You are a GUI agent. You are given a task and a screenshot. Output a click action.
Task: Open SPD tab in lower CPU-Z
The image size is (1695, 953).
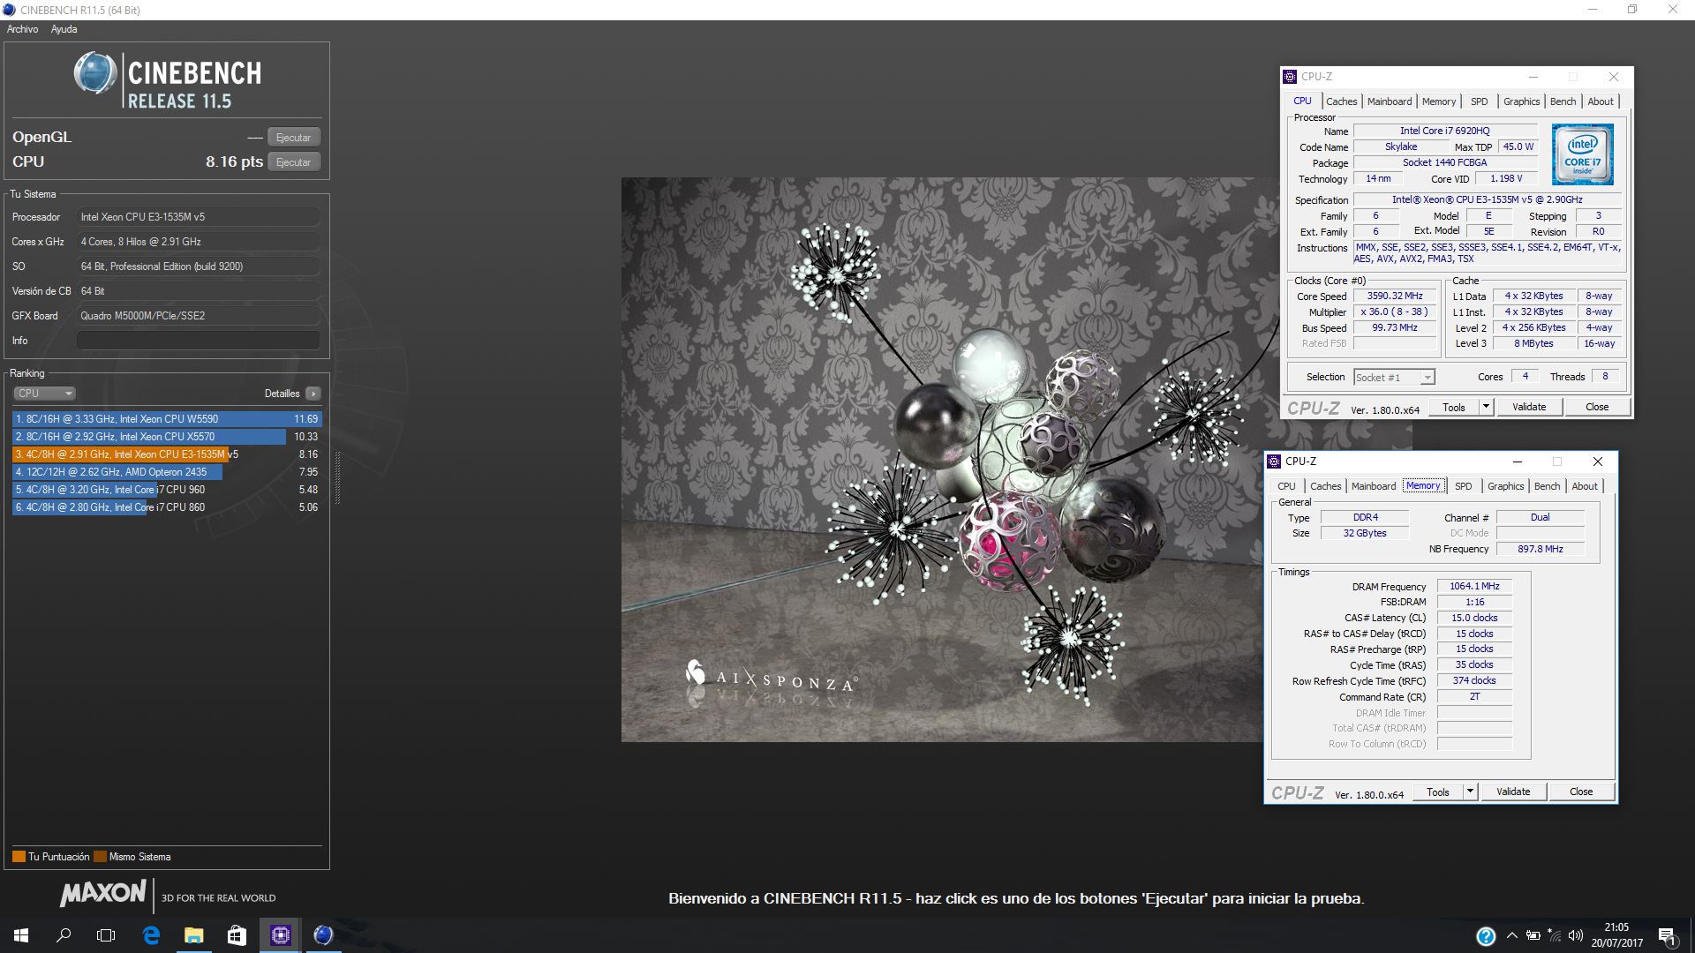1464,486
